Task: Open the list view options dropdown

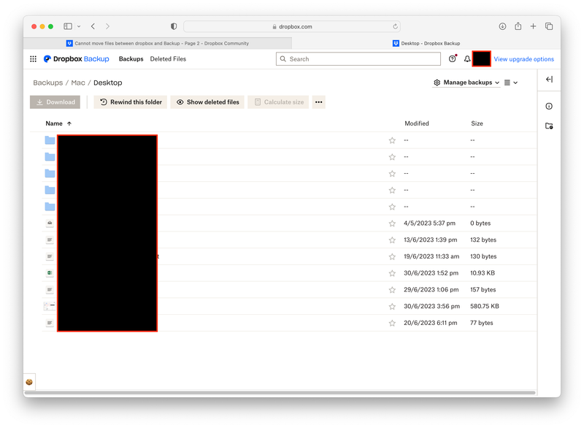Action: coord(511,83)
